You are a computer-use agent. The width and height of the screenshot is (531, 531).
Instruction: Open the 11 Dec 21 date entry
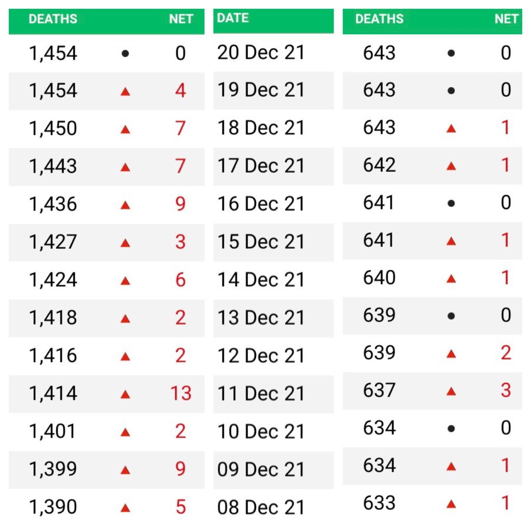pyautogui.click(x=261, y=394)
